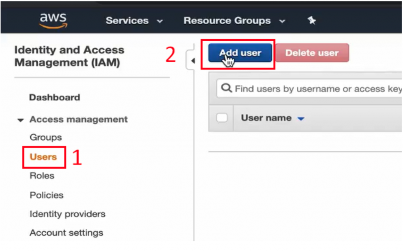
Task: Click the AWS logo icon
Action: pyautogui.click(x=53, y=20)
